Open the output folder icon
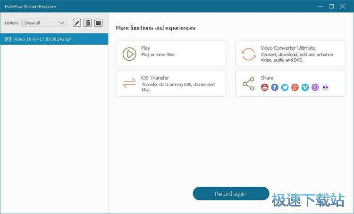The image size is (354, 214). click(99, 23)
